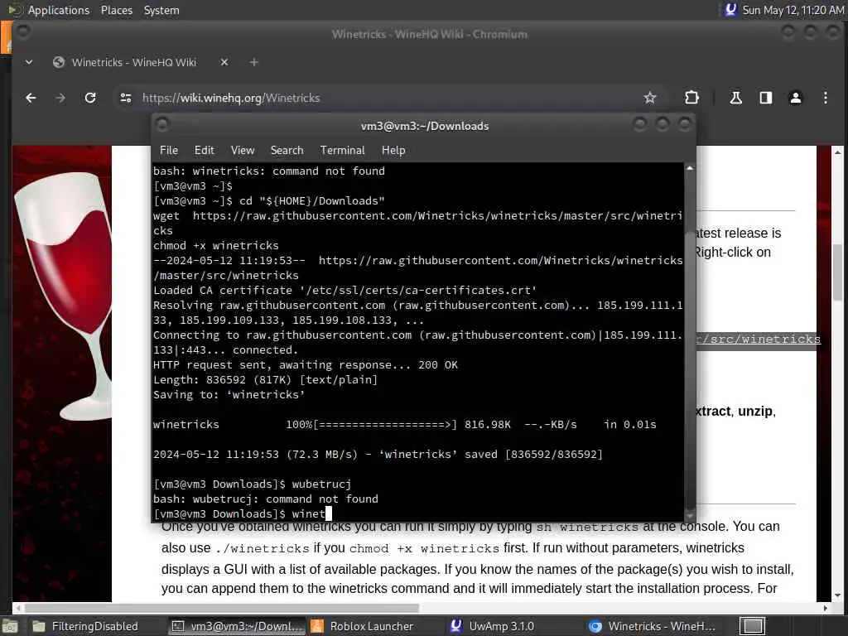Open the Chromium extensions puzzle icon

[691, 98]
